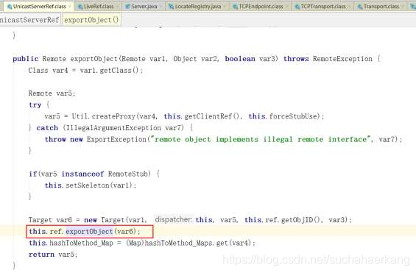
Task: Switch to the UnicastServerRef.class tab
Action: coord(38,6)
